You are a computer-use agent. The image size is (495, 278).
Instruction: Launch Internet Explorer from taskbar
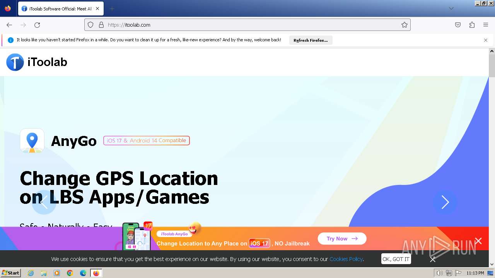coord(31,273)
